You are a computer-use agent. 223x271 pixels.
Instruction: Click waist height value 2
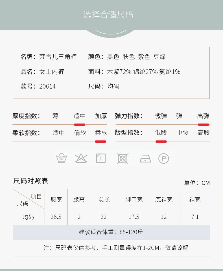79,217
